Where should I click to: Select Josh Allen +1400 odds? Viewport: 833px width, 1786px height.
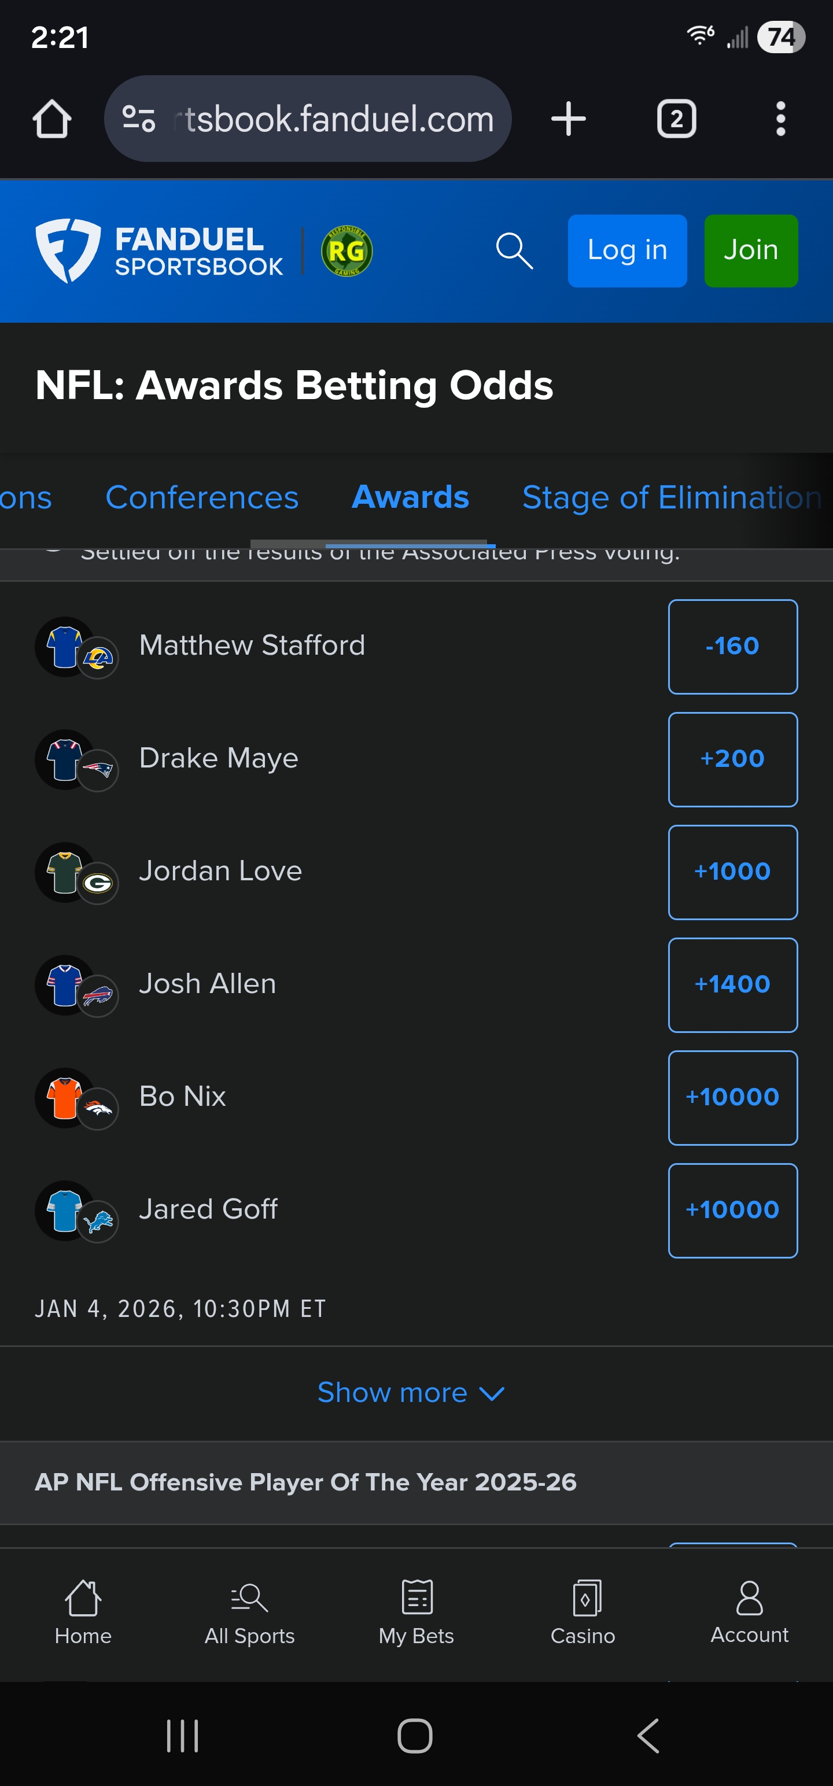(x=732, y=984)
